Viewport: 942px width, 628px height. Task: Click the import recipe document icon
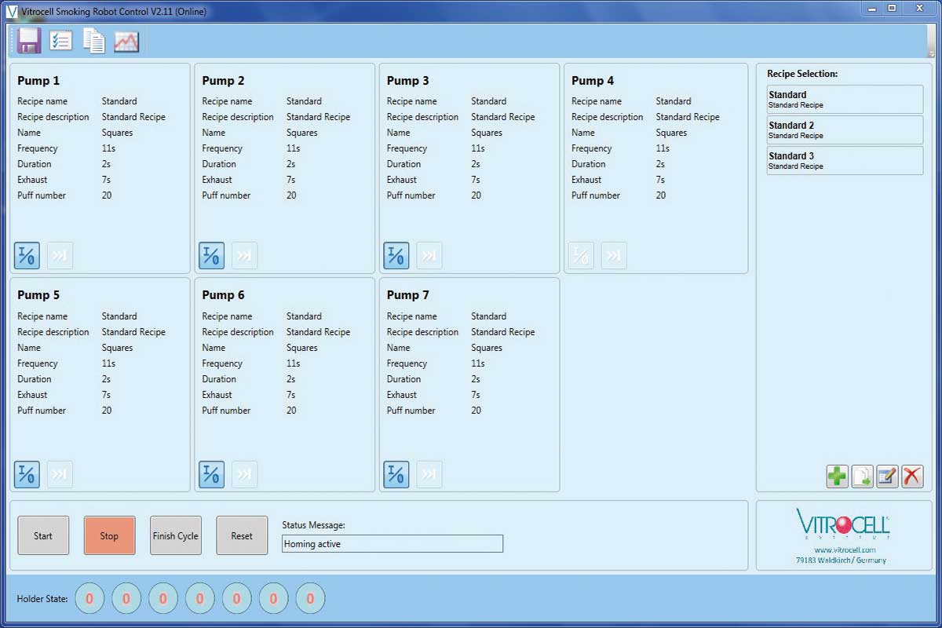[x=862, y=476]
